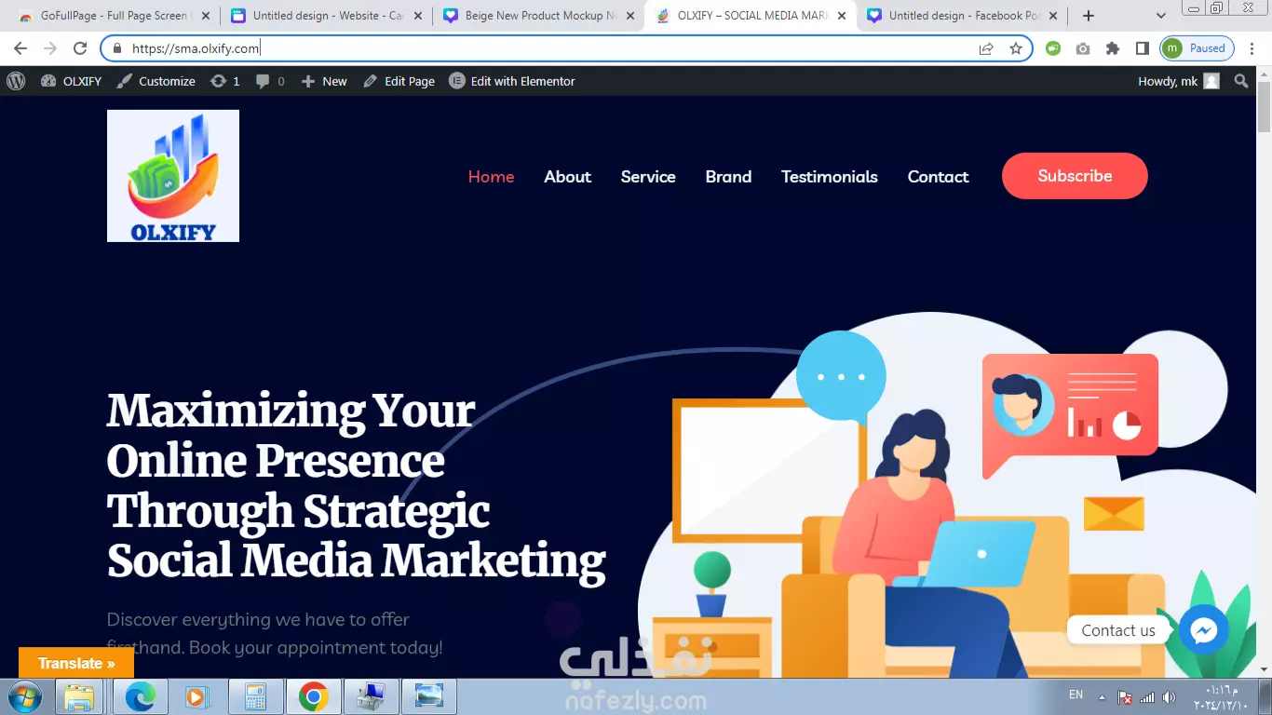Open OLXIFY dashboard link in admin bar
Image resolution: width=1272 pixels, height=715 pixels.
point(72,81)
